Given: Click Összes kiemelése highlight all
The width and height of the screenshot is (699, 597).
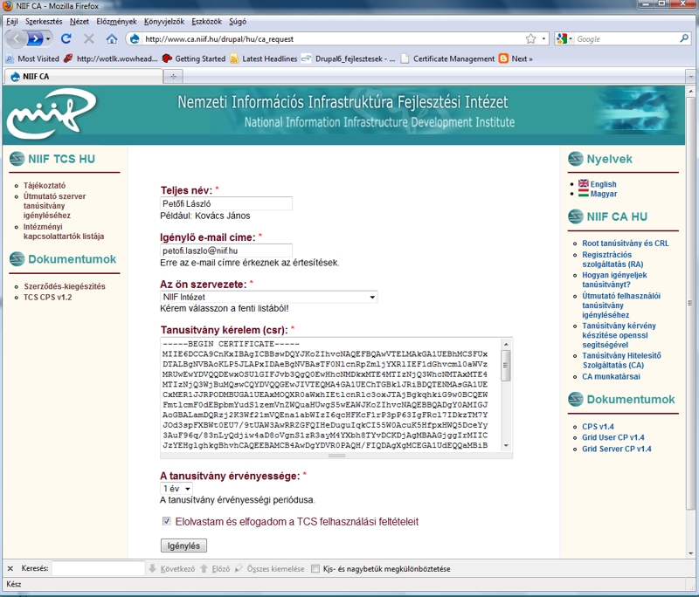Looking at the screenshot, I should pos(270,568).
